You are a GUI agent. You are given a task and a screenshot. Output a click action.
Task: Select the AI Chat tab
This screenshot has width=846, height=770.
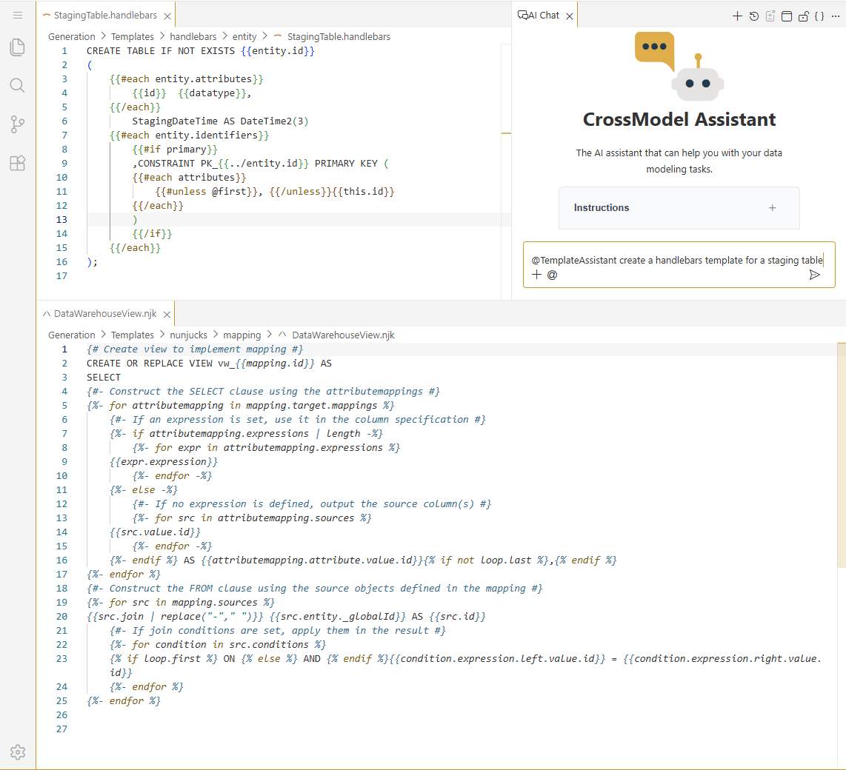544,16
